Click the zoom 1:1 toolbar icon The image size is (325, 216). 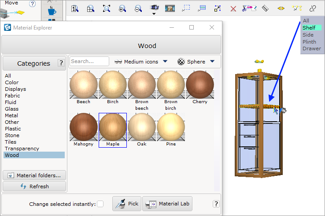[74, 8]
